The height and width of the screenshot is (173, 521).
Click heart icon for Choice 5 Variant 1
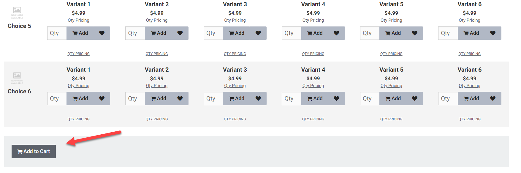102,33
